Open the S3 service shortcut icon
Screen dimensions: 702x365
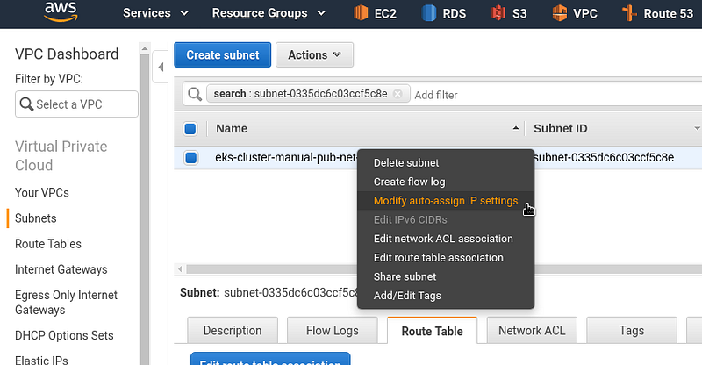pyautogui.click(x=498, y=13)
